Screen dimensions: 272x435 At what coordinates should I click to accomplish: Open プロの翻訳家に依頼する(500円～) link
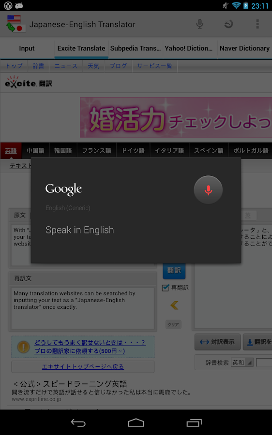pos(80,351)
